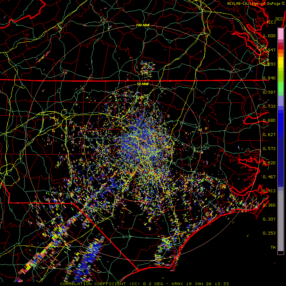Click the TH threshold label on the legend
The width and height of the screenshot is (286, 286).
[x=273, y=248]
